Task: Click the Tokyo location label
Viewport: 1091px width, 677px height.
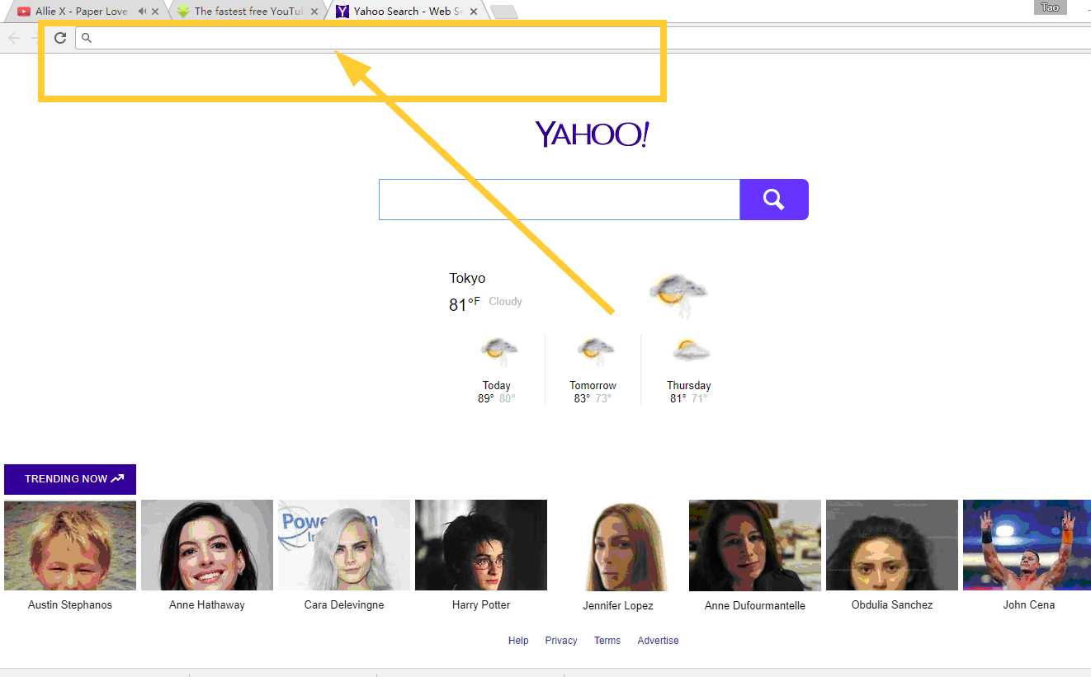Action: tap(467, 279)
